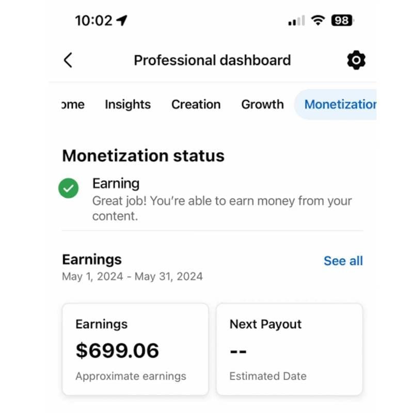Tap the Wi-Fi status icon
This screenshot has width=413, height=414.
pos(319,21)
